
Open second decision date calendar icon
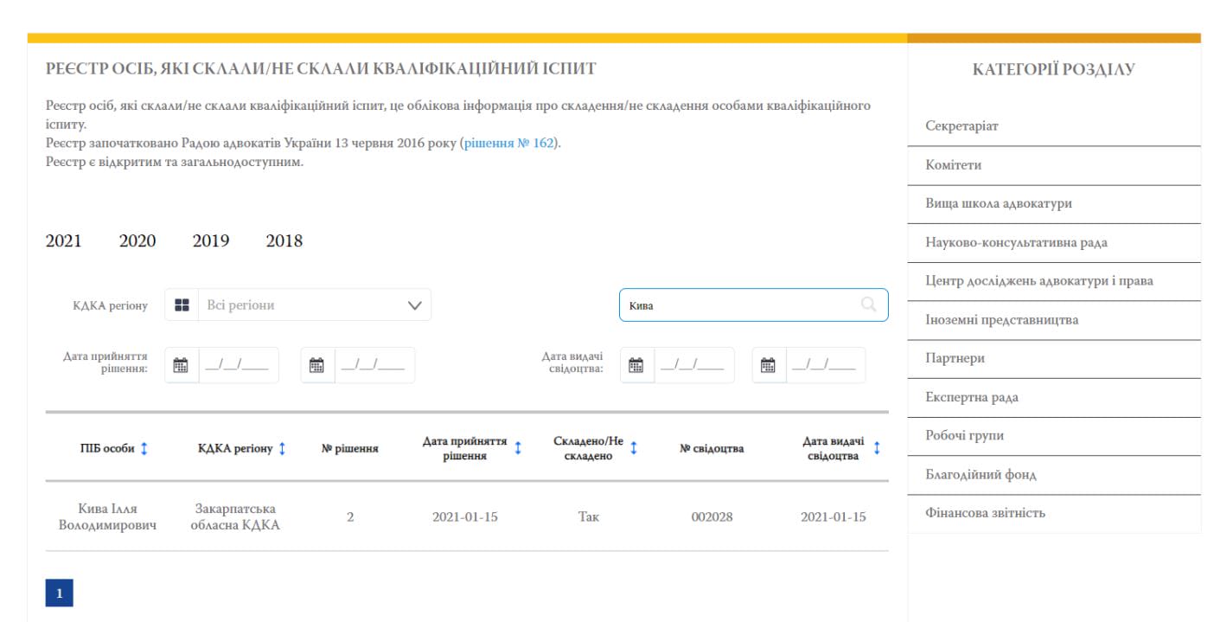pos(317,365)
